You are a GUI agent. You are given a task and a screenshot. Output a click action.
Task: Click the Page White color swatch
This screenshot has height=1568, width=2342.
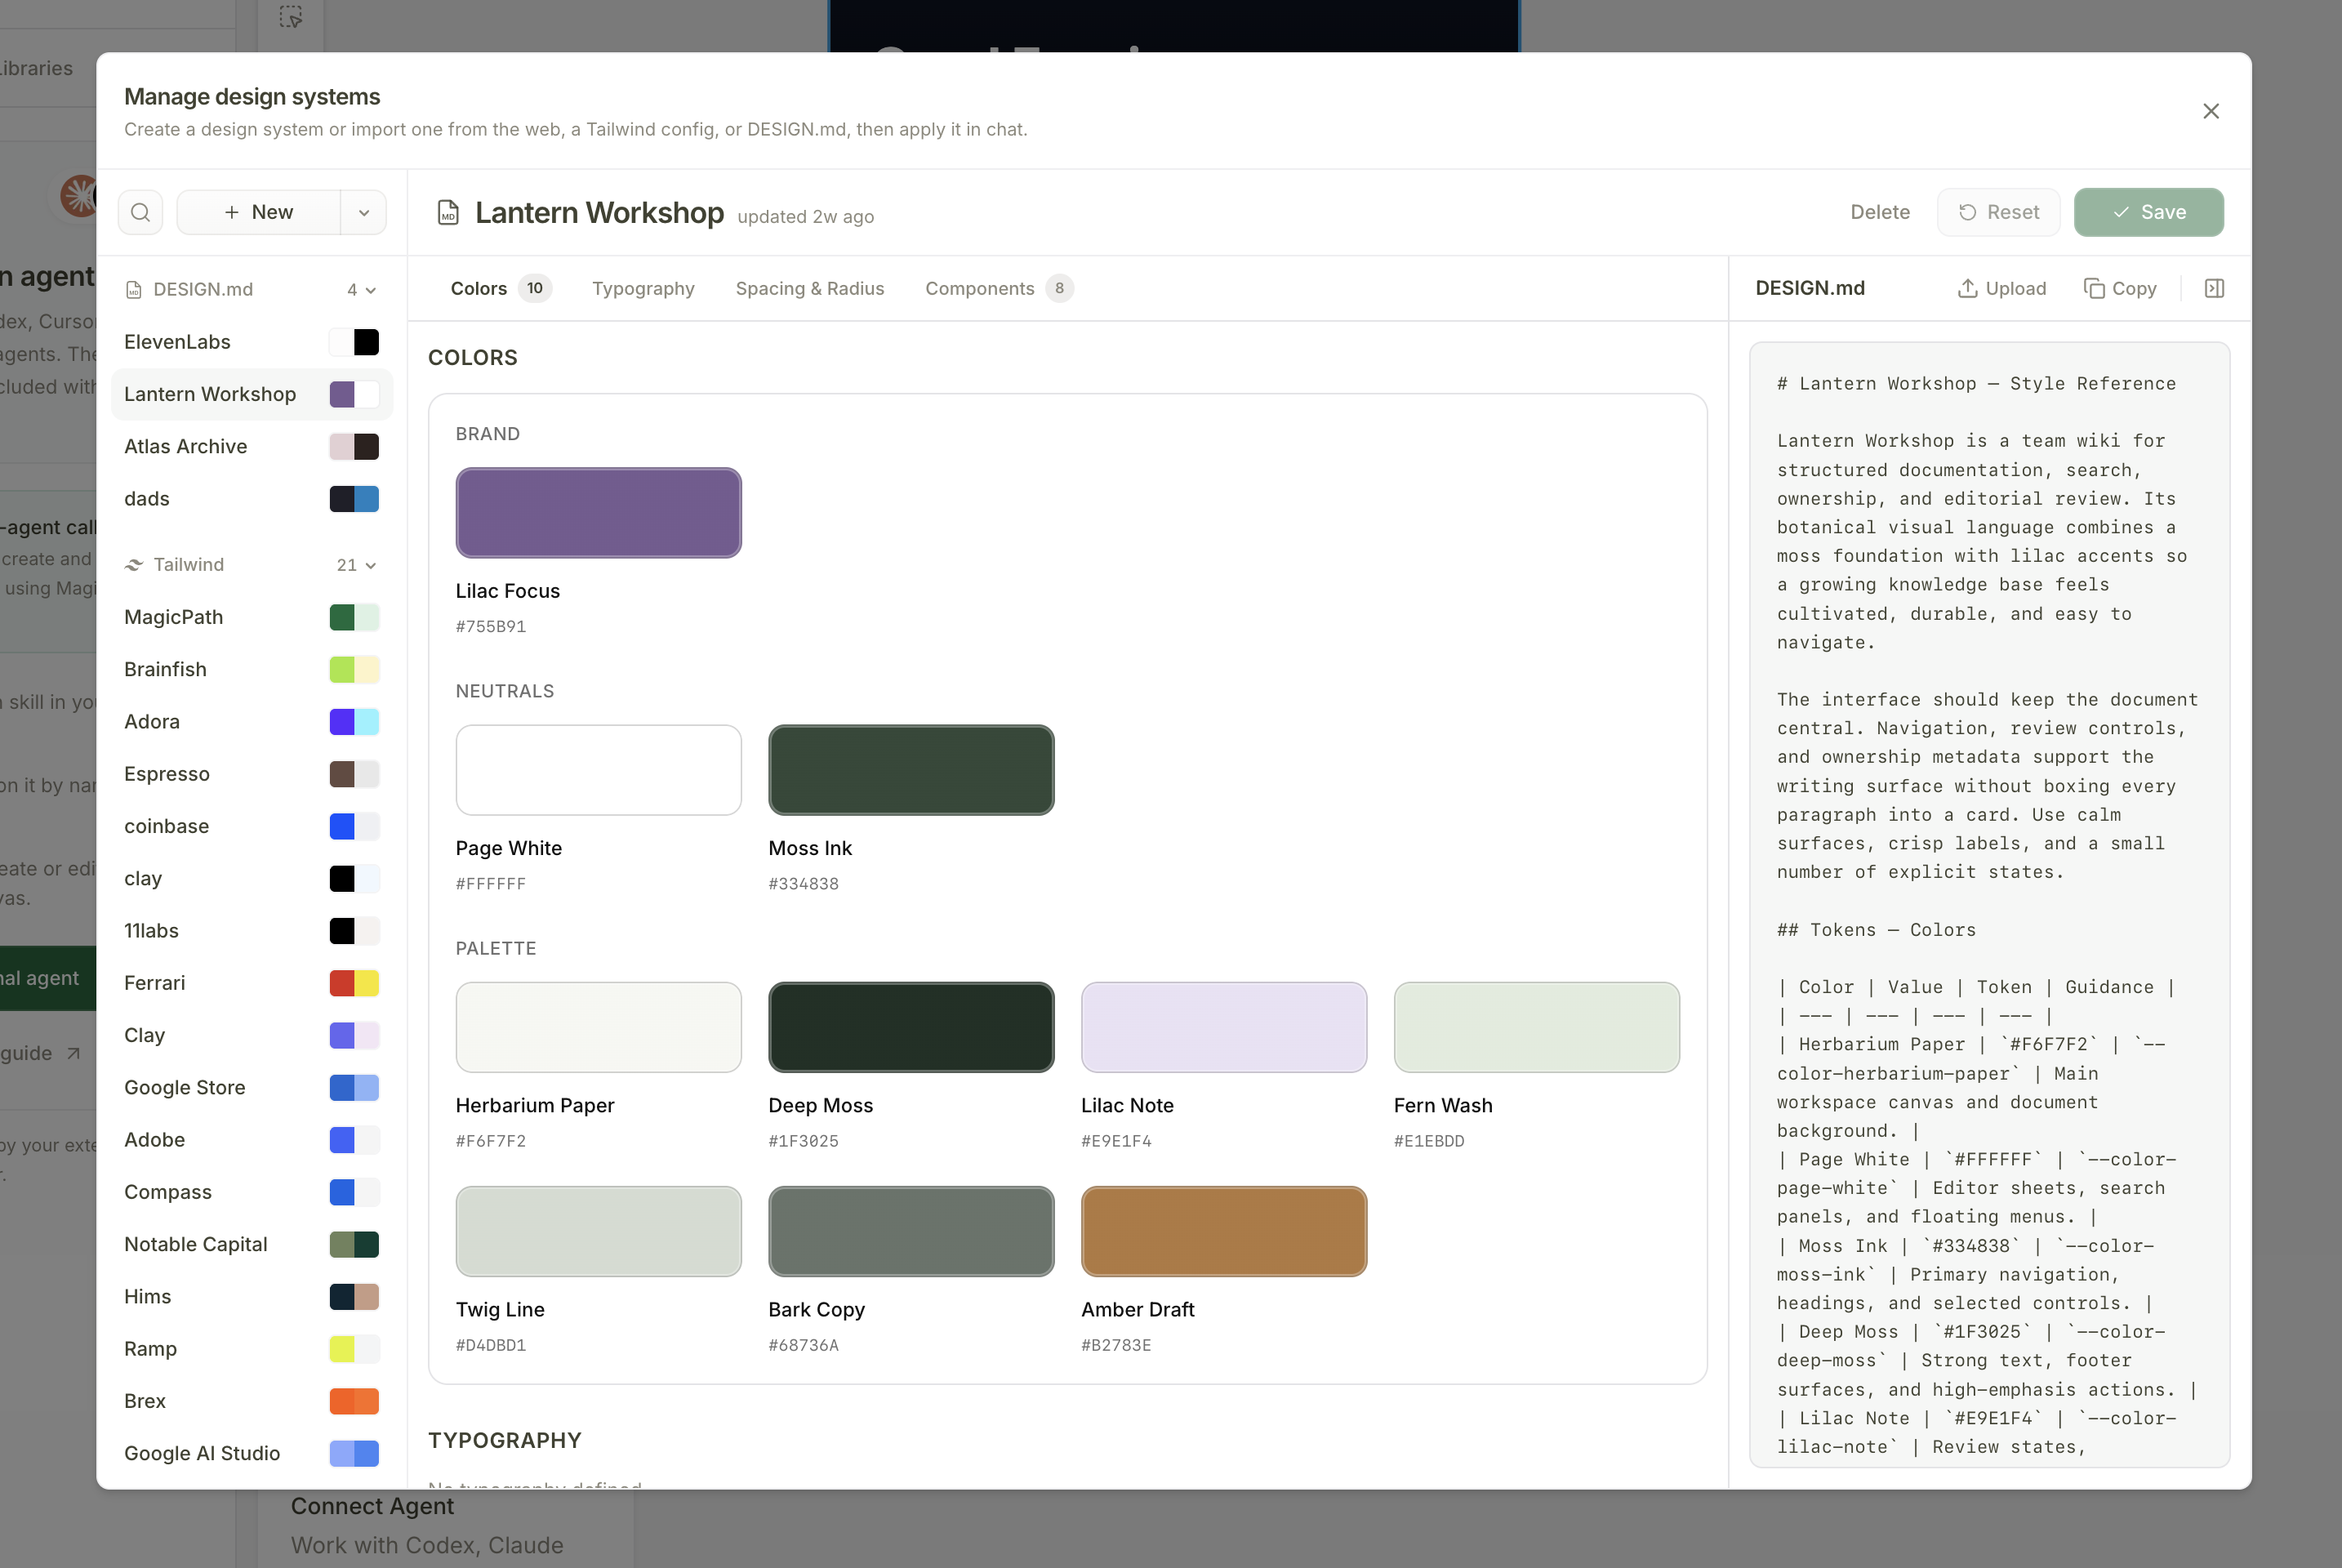pyautogui.click(x=598, y=770)
